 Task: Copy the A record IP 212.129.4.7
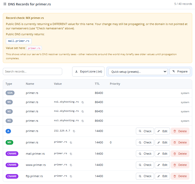[74, 131]
